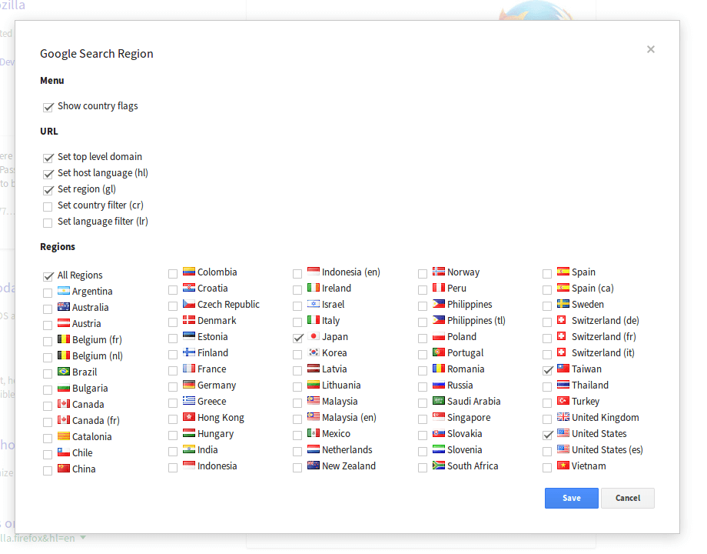Click the Chile label
Image resolution: width=707 pixels, height=554 pixels.
point(82,453)
